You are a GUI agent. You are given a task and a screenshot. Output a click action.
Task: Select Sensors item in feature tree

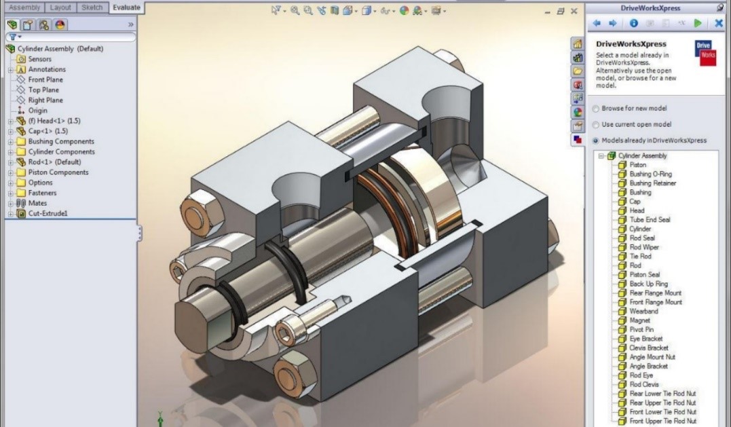(x=39, y=59)
